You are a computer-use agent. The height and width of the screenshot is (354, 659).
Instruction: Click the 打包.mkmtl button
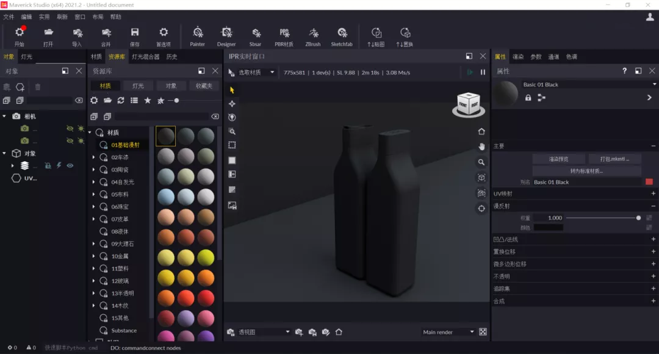coord(614,159)
